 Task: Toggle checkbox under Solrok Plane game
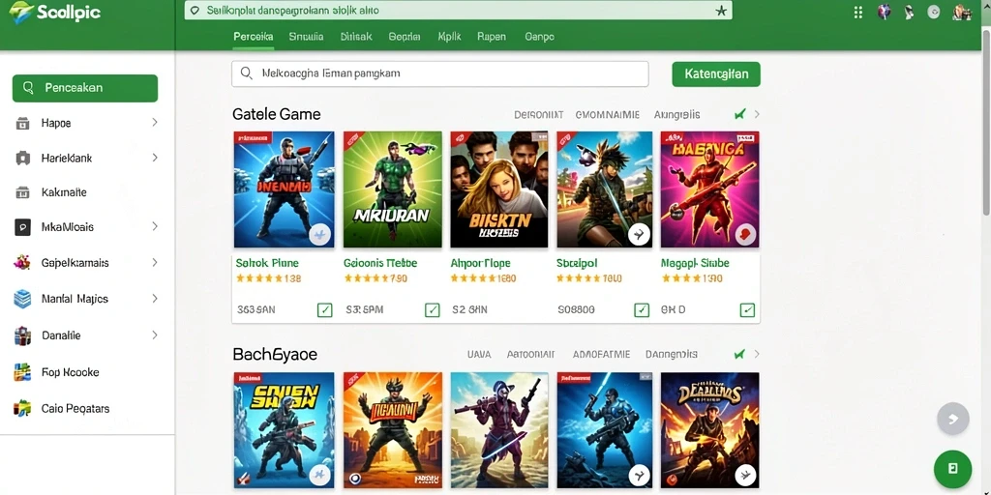tap(324, 309)
